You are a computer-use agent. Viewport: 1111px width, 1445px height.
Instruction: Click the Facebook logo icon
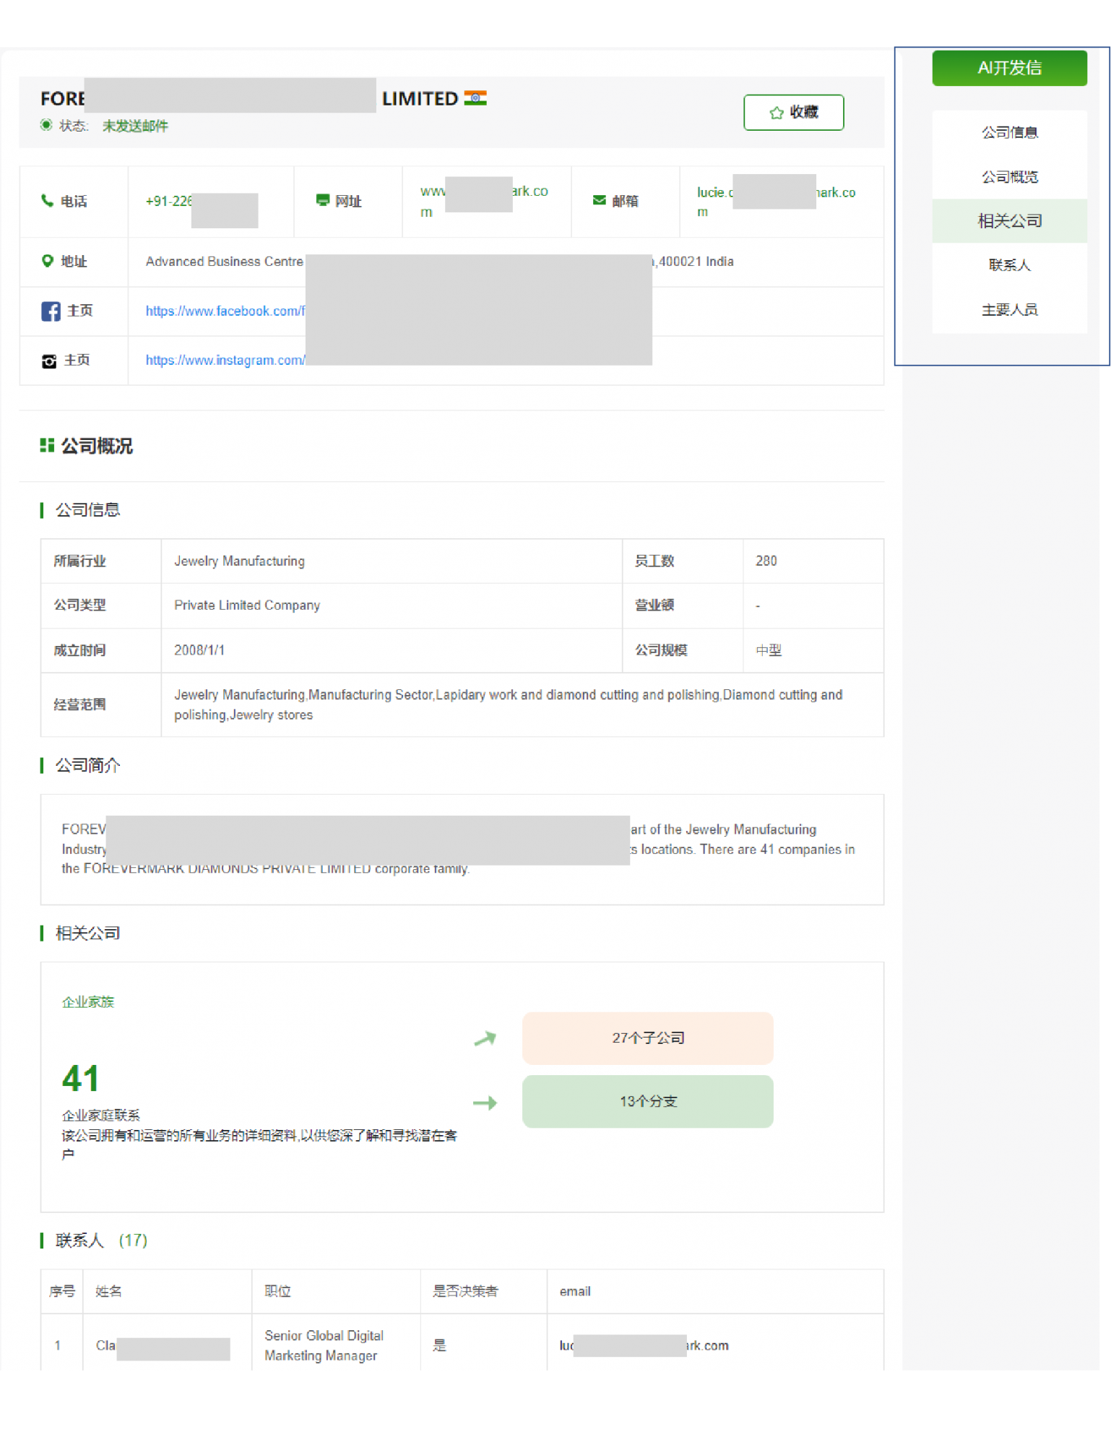[x=51, y=311]
